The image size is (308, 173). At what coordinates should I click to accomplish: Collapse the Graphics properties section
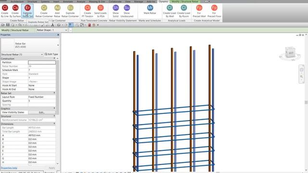[54, 108]
